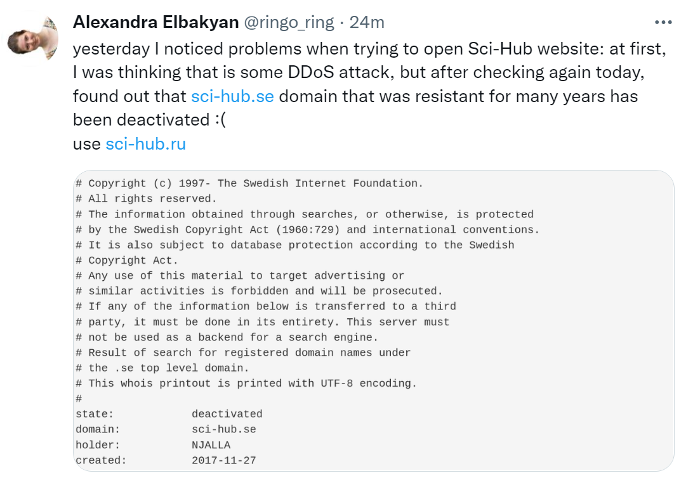The width and height of the screenshot is (693, 478).
Task: Follow the sci-hub.ru link in the tweet
Action: (145, 144)
